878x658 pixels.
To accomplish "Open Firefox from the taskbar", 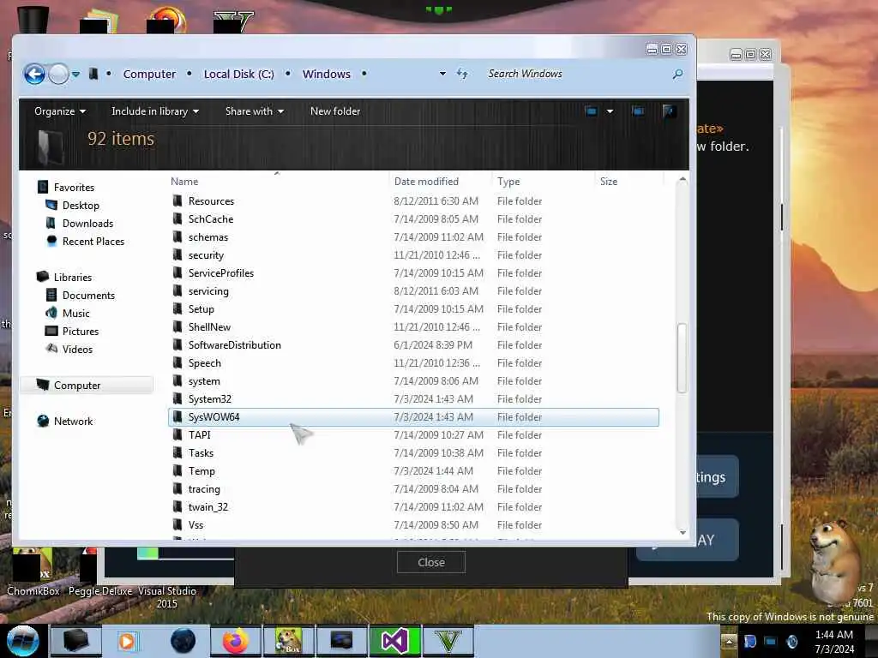I will pyautogui.click(x=235, y=641).
